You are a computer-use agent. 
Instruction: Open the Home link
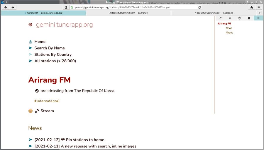[x=40, y=42]
